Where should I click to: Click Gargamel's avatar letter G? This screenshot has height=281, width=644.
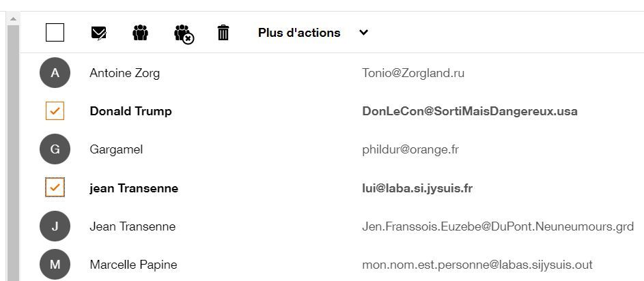(x=55, y=149)
